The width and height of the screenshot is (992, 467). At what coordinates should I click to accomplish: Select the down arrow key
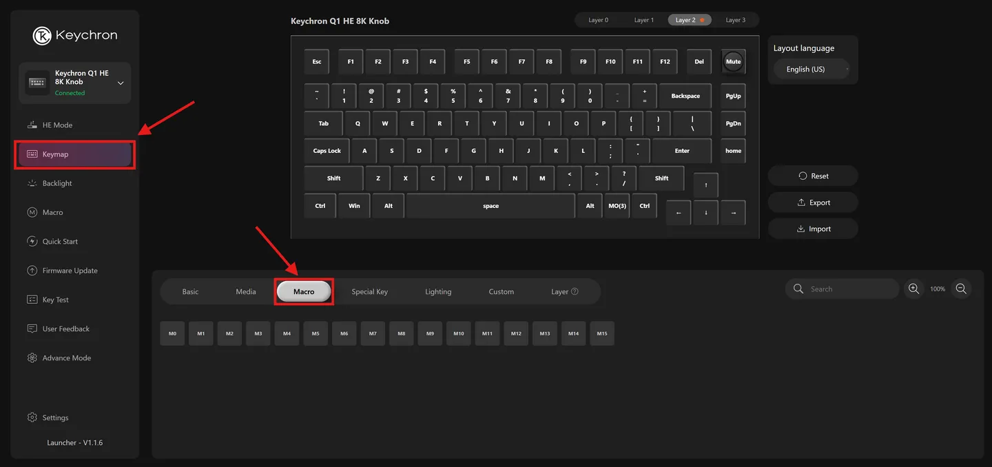pyautogui.click(x=705, y=213)
